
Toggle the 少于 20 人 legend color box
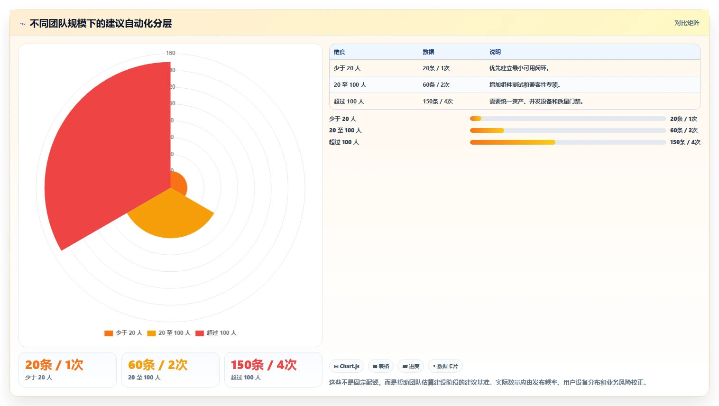coord(109,333)
